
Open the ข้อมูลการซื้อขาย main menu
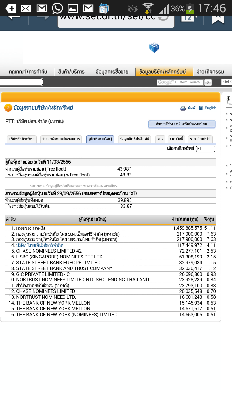coord(112,72)
